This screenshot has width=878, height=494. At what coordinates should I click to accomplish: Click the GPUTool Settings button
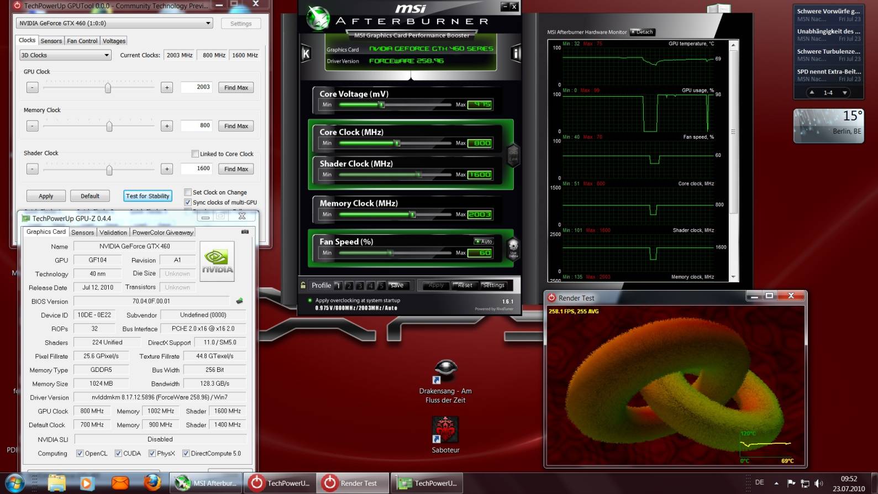[241, 24]
